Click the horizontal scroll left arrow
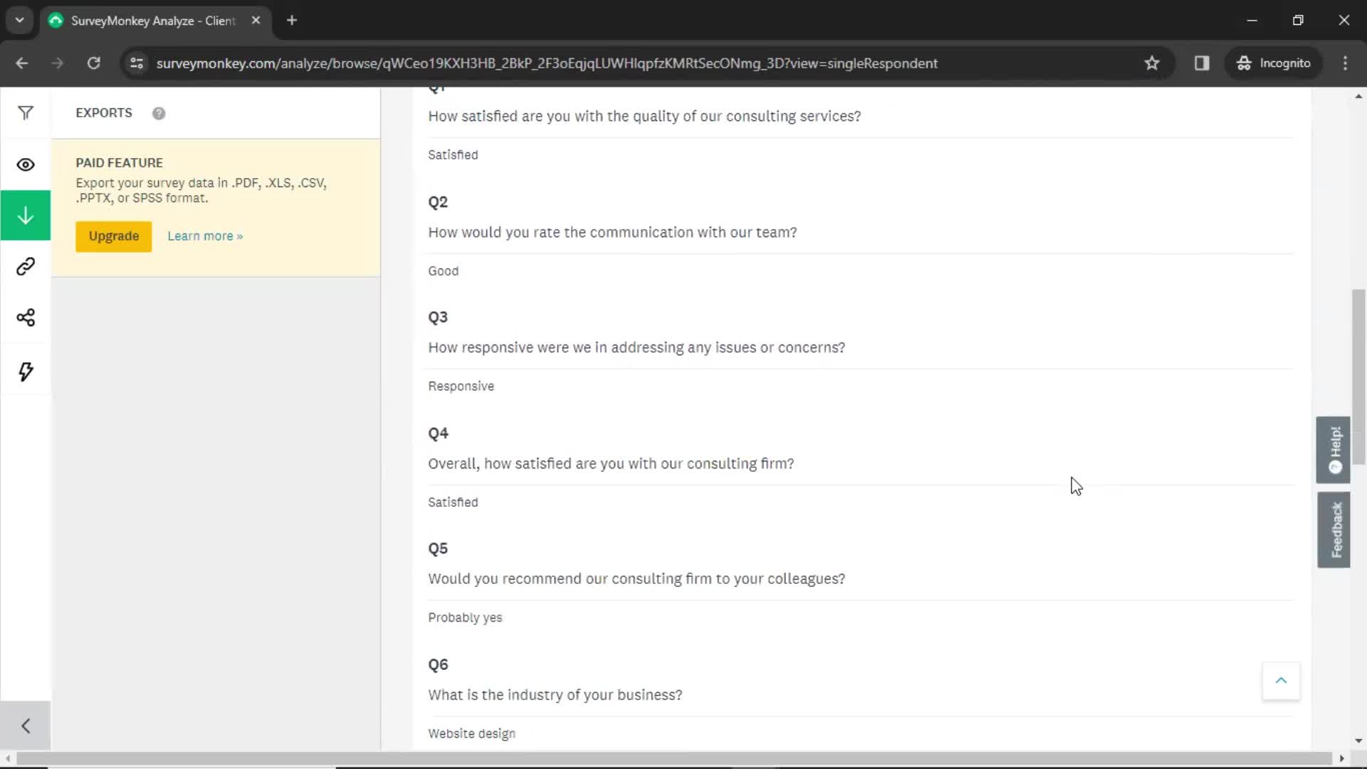Viewport: 1367px width, 769px height. pyautogui.click(x=7, y=758)
